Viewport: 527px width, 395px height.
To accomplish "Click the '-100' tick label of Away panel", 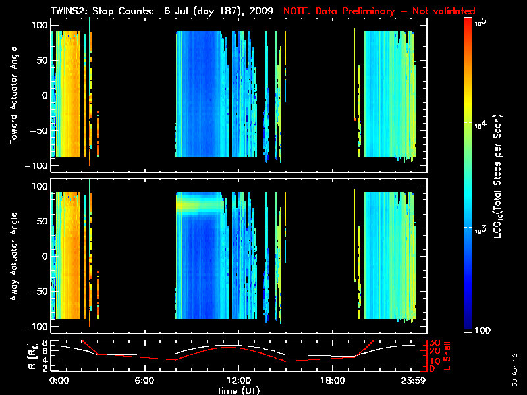I will [x=36, y=326].
